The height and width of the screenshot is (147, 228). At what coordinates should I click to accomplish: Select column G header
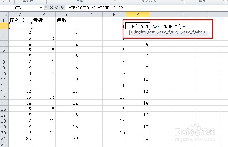coord(161,15)
